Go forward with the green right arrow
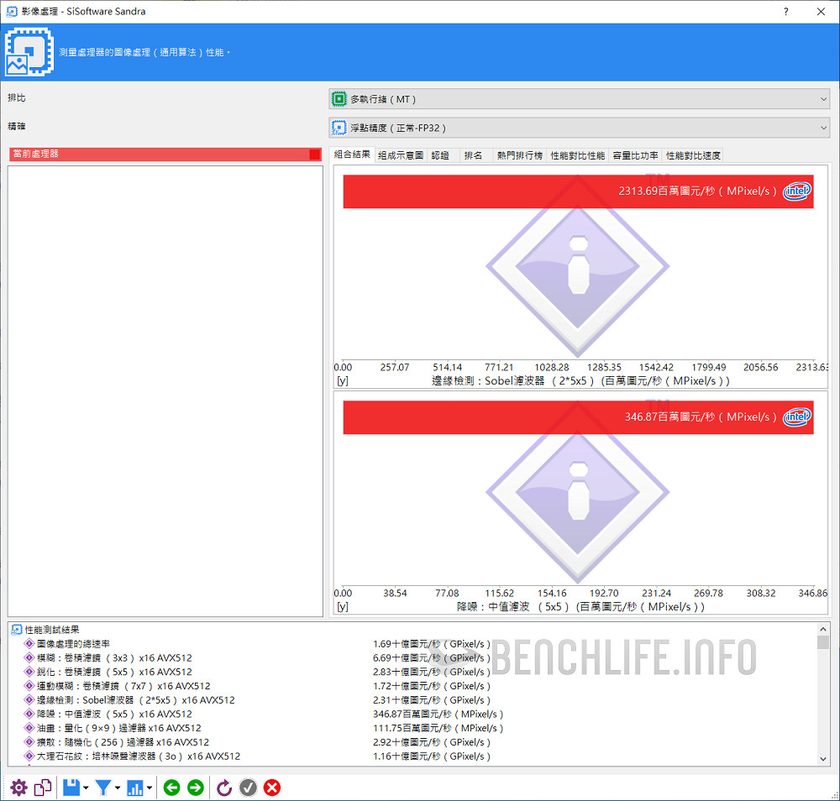 pyautogui.click(x=195, y=788)
